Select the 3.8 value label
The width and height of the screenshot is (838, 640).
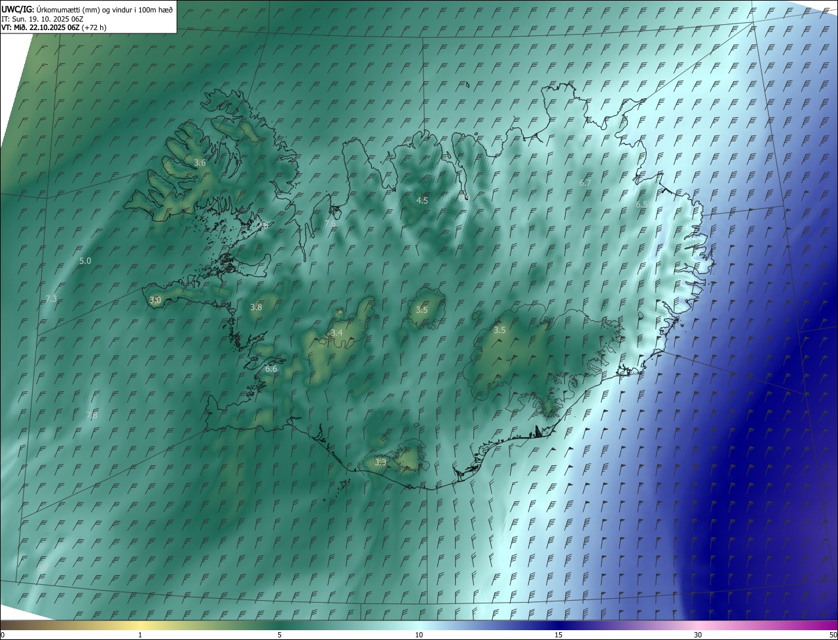pos(256,307)
